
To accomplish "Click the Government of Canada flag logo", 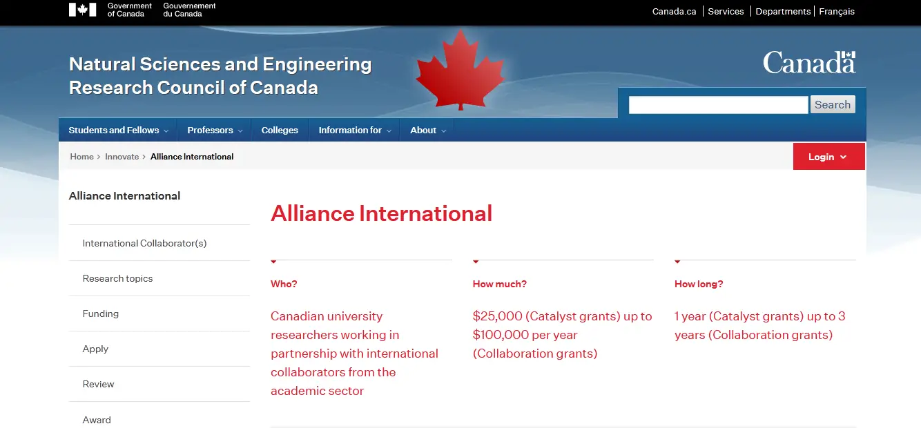I will coord(82,10).
